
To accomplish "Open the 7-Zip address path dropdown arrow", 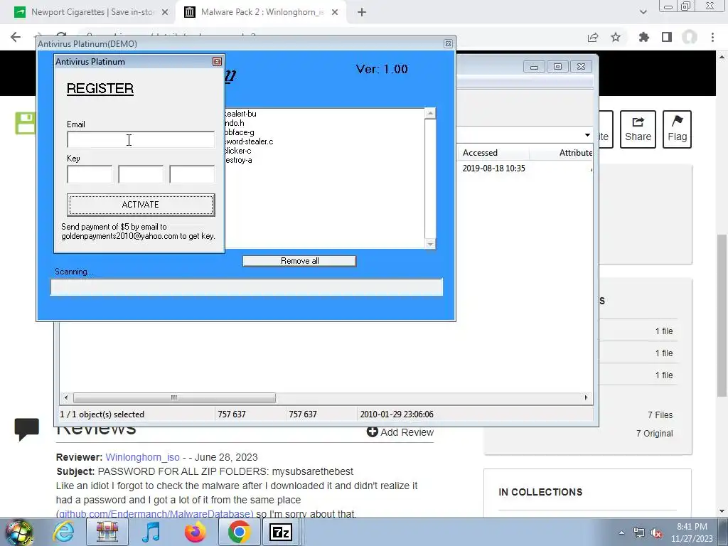I will click(x=587, y=135).
